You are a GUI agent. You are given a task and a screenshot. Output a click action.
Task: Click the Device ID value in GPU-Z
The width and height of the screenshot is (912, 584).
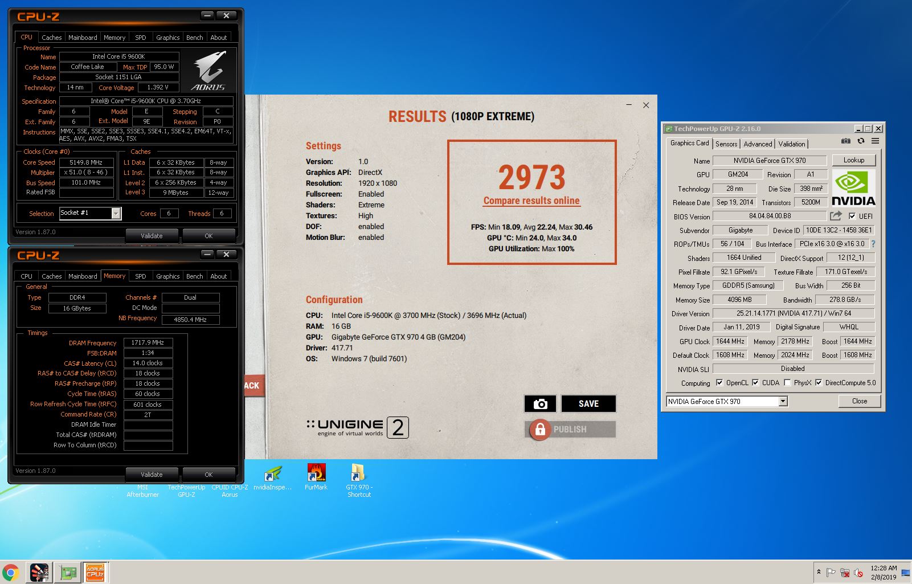[x=839, y=230]
